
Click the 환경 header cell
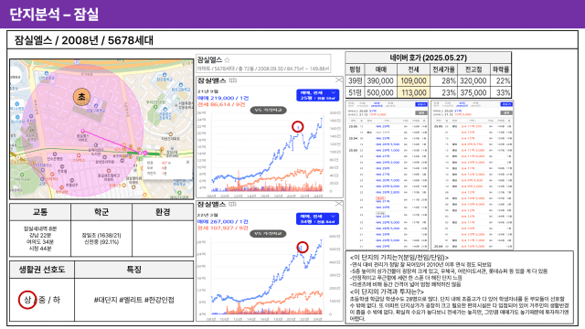[163, 212]
